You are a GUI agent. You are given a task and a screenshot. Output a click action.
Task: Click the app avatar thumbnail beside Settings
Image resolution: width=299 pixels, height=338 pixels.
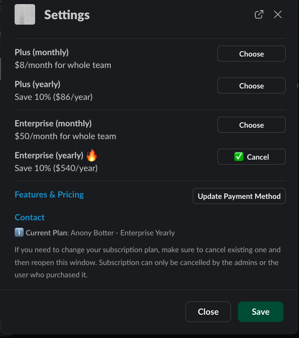click(25, 15)
